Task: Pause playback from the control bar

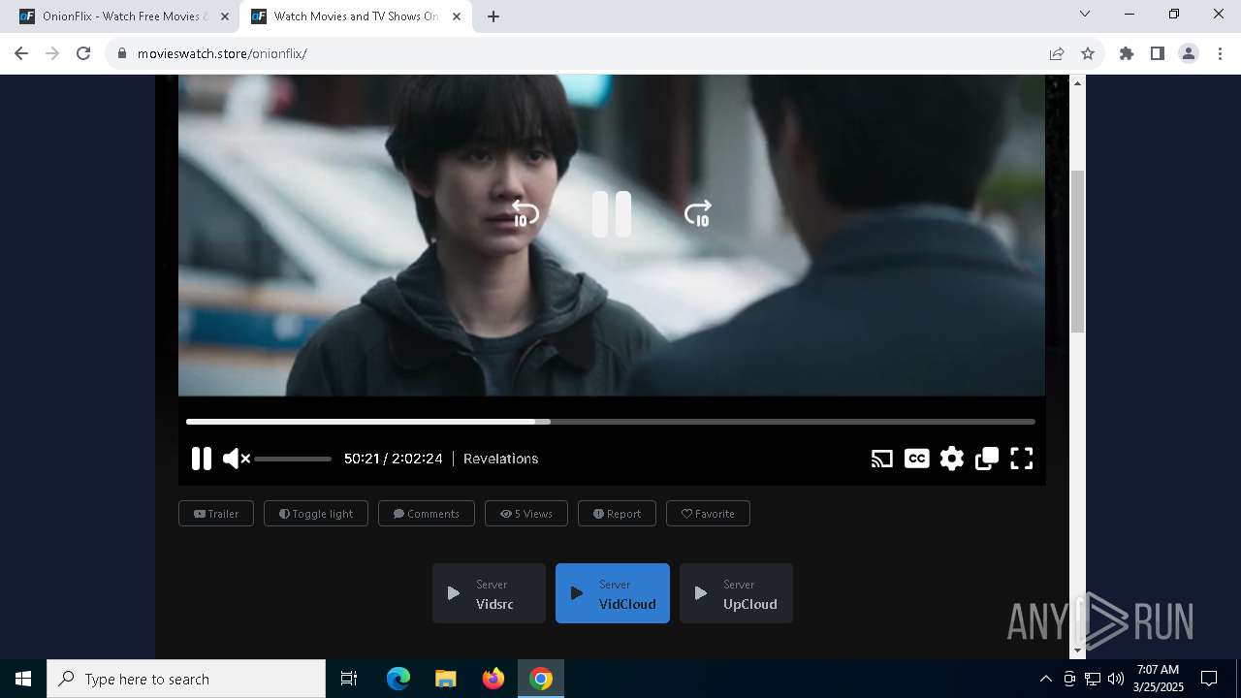Action: (202, 459)
